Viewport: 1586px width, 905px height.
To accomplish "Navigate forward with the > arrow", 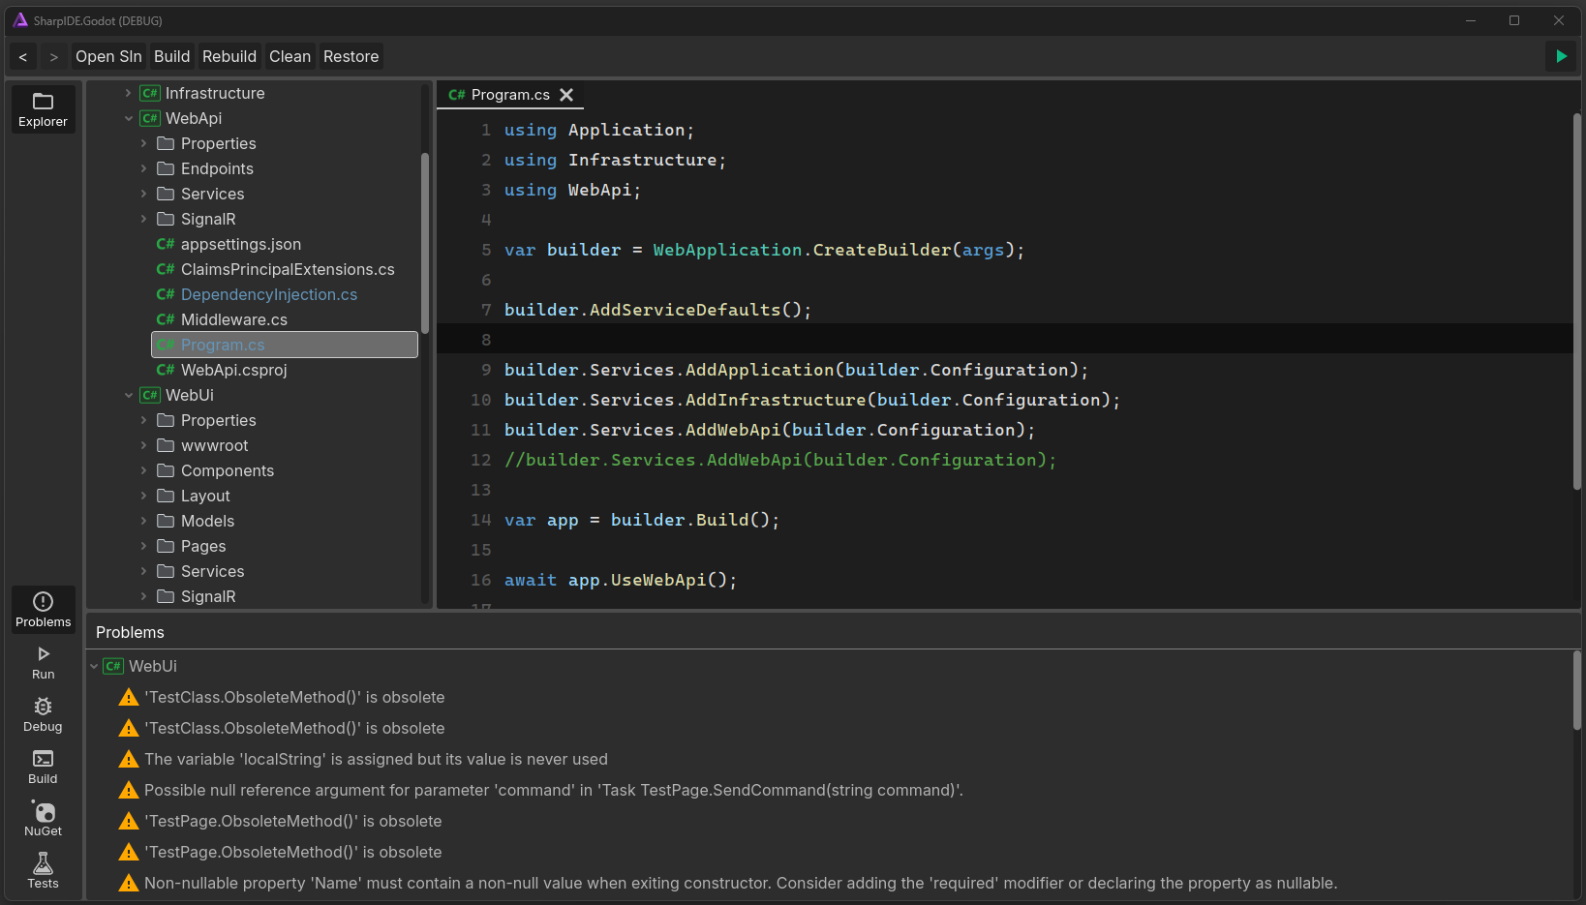I will click(x=54, y=57).
